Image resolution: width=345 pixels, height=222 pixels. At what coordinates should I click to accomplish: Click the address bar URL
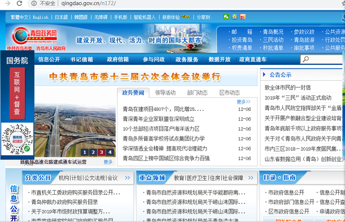[89, 3]
